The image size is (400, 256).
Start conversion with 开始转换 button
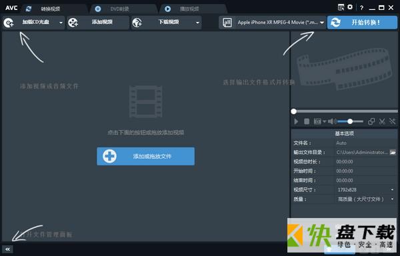pos(362,23)
